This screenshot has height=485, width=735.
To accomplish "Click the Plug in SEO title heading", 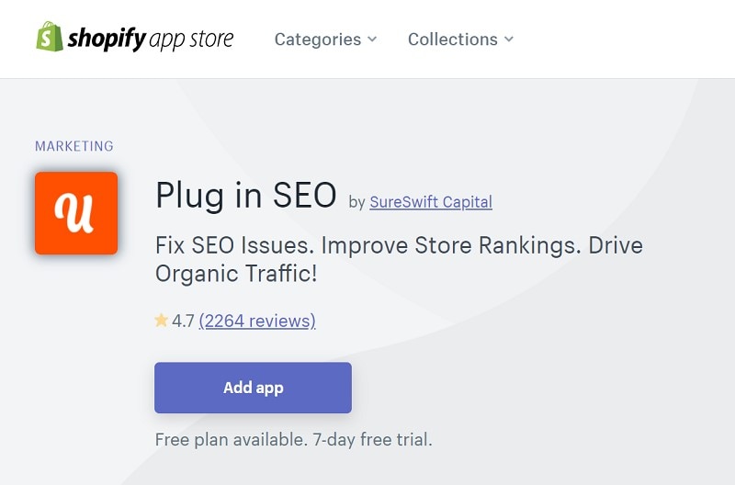I will click(x=246, y=196).
